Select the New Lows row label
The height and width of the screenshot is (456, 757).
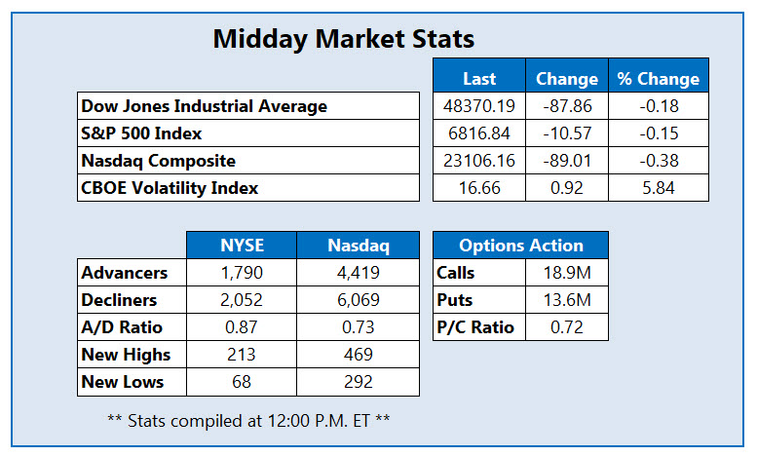tap(123, 382)
